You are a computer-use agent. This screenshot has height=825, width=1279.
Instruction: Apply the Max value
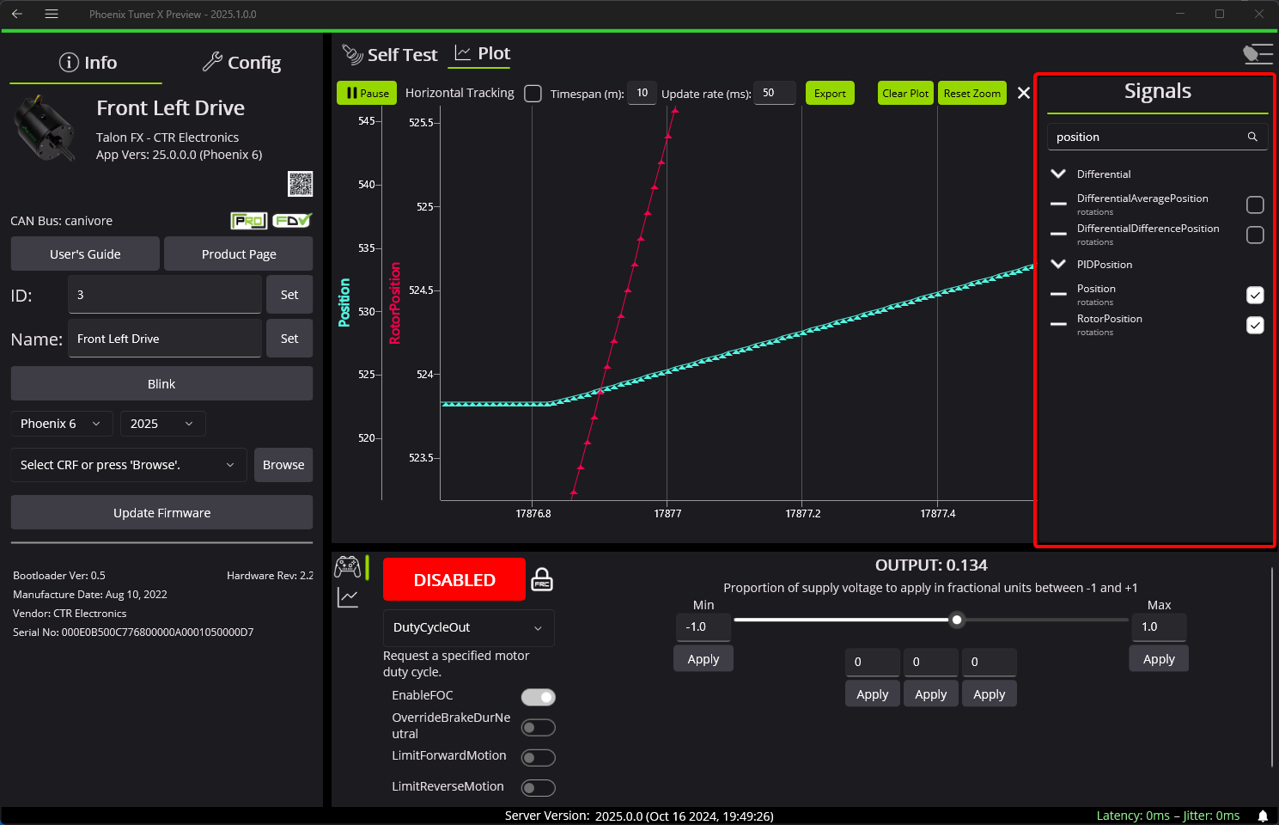pyautogui.click(x=1159, y=659)
